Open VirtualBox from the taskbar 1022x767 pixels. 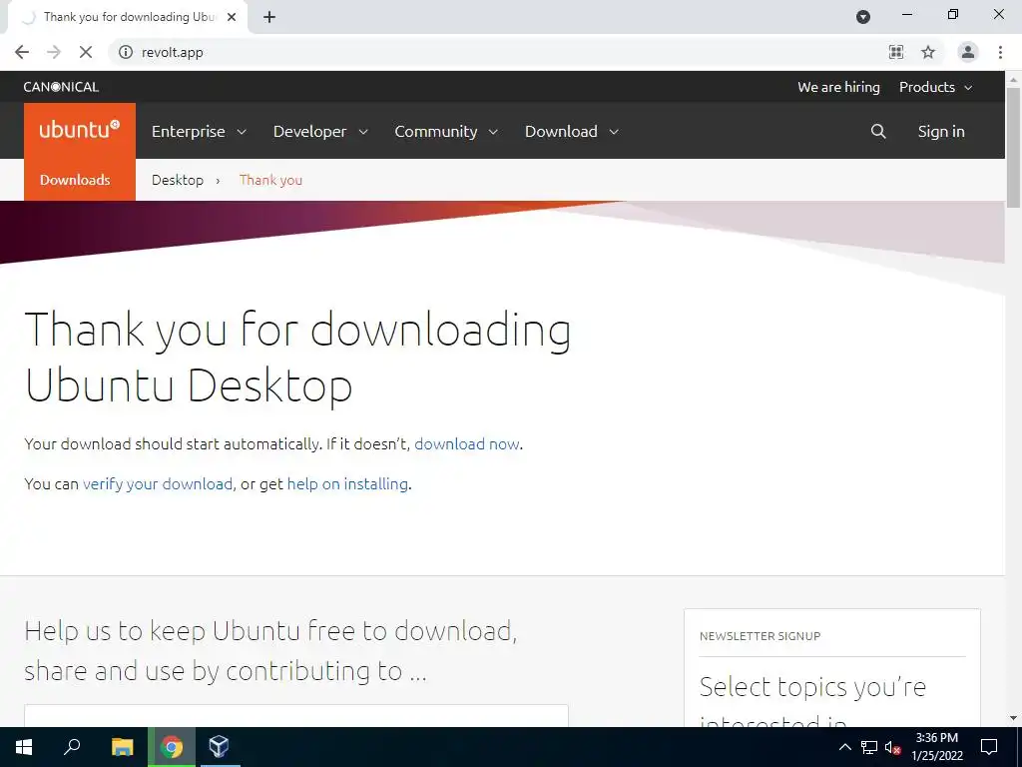pyautogui.click(x=219, y=747)
